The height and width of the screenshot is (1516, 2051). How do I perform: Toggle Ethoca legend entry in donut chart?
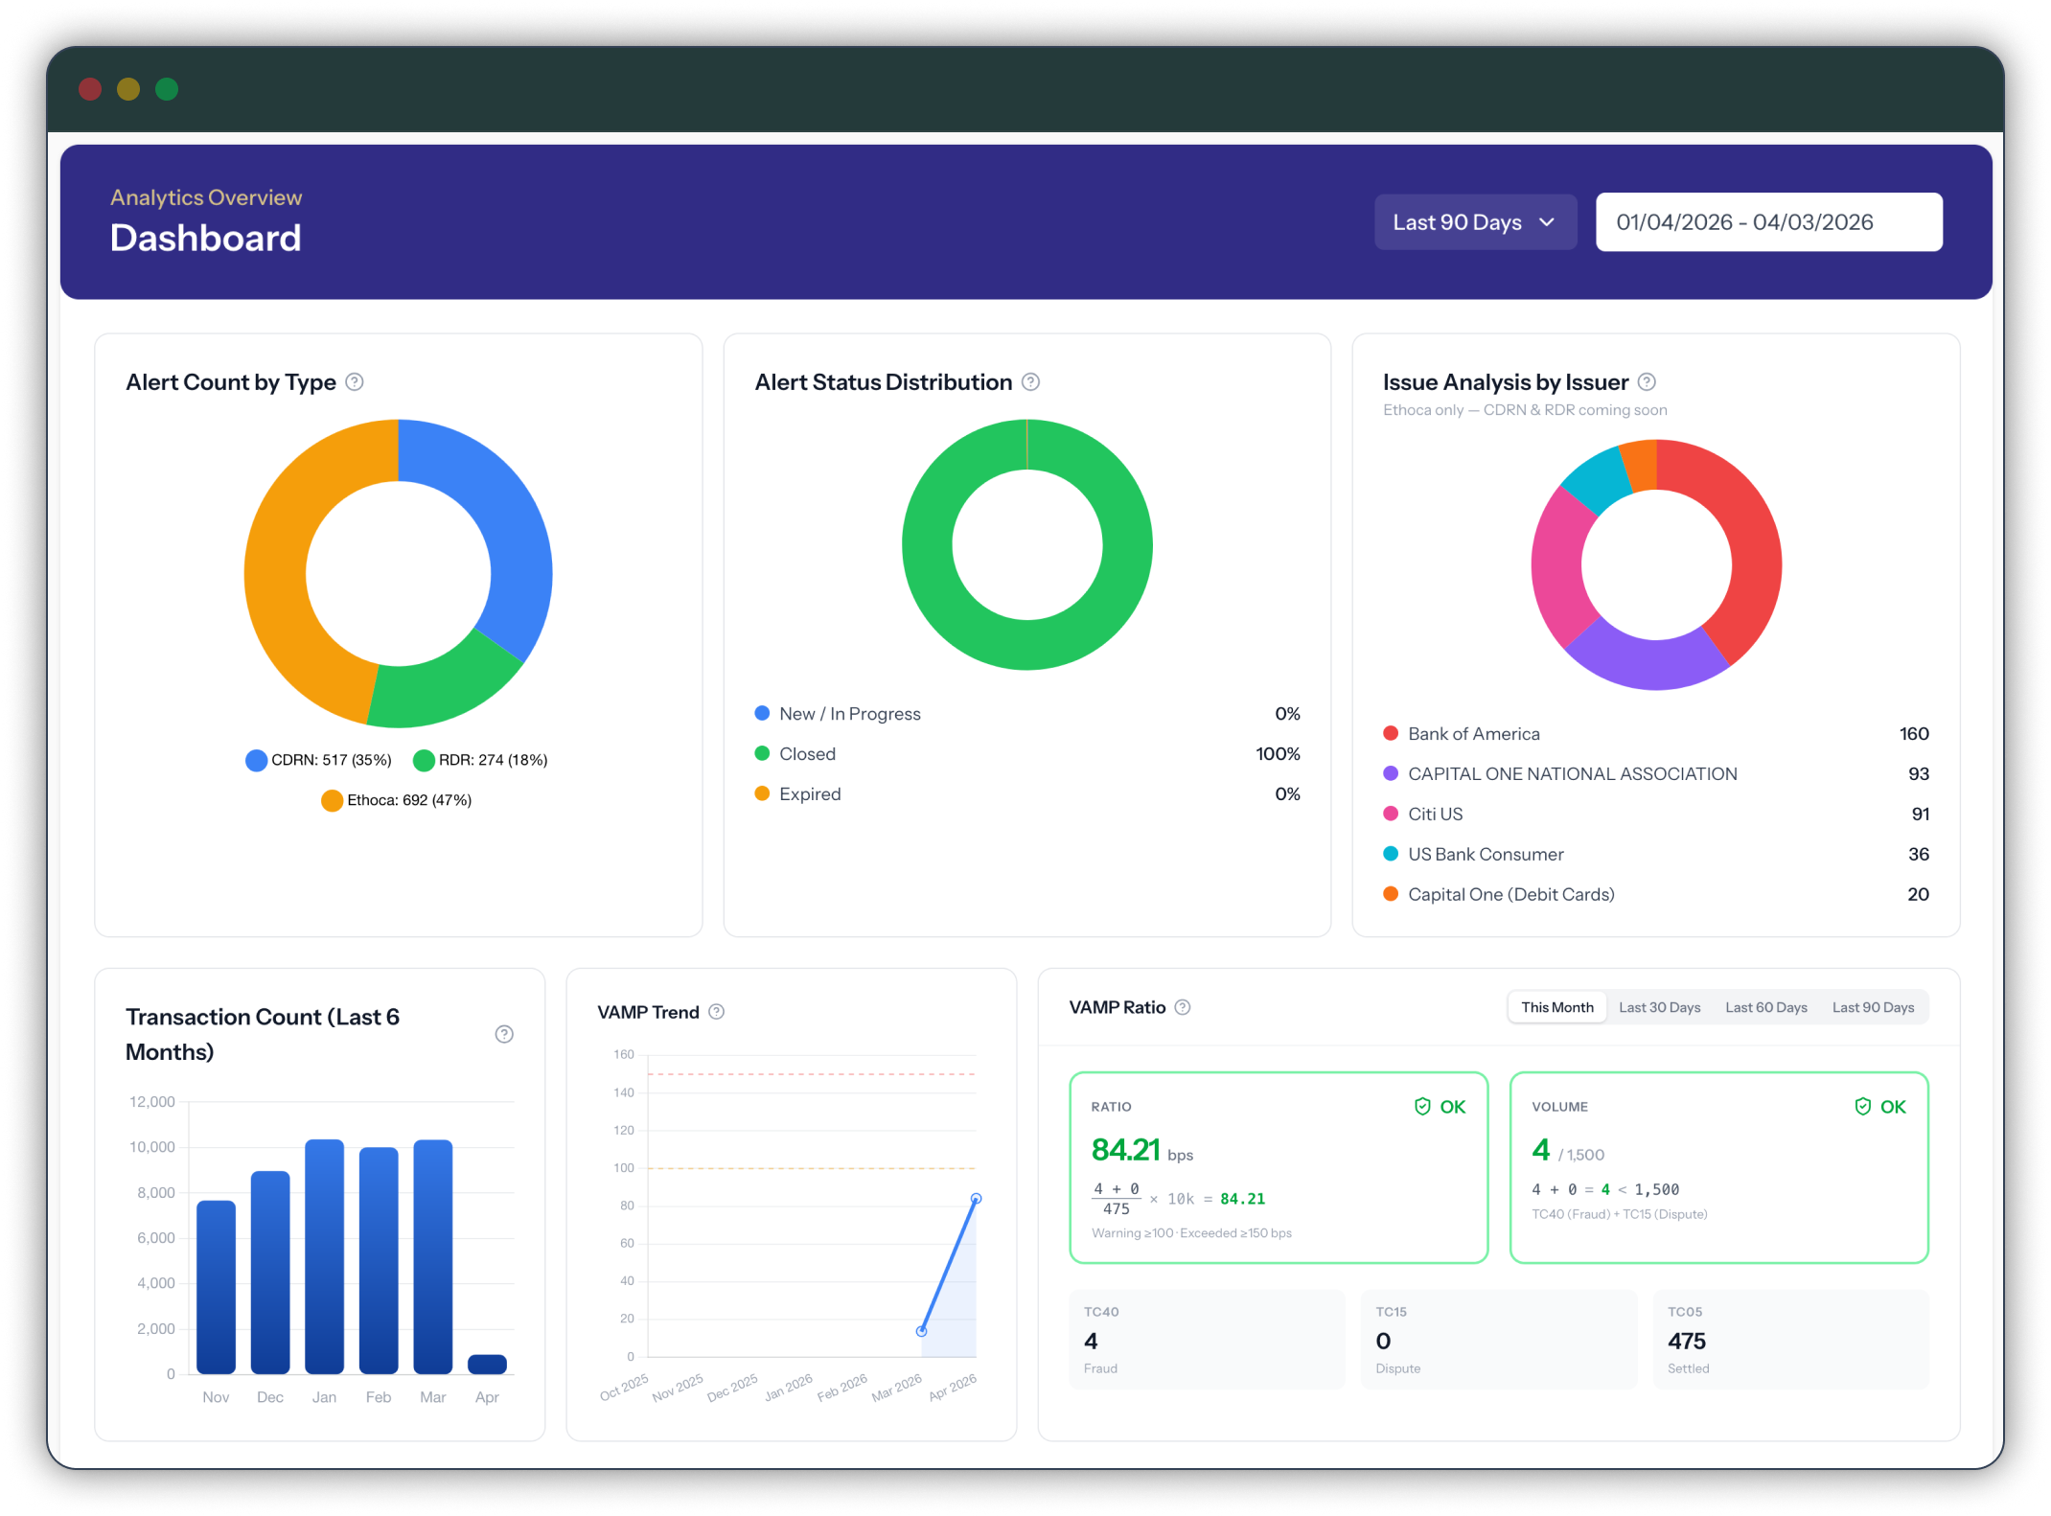[x=397, y=800]
